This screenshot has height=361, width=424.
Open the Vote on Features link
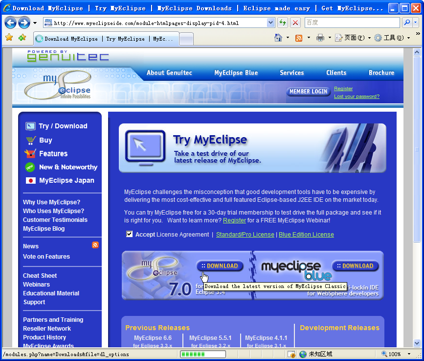point(46,257)
